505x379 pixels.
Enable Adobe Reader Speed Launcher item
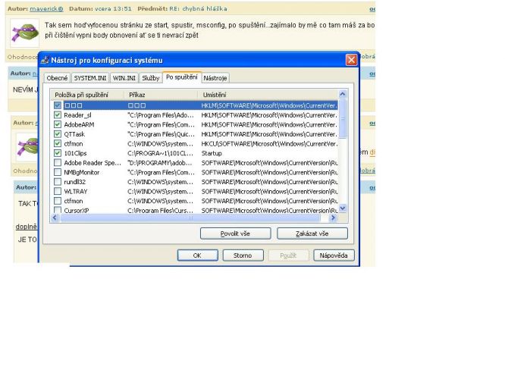point(58,163)
